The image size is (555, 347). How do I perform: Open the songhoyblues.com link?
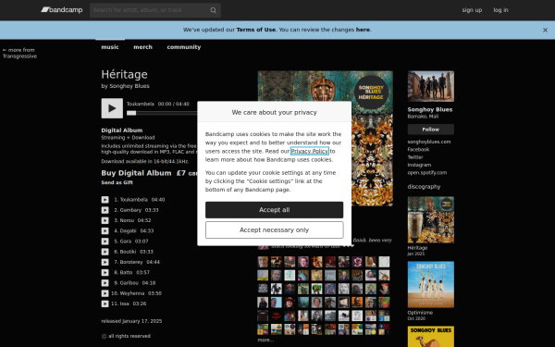[429, 142]
